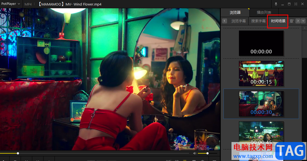This screenshot has height=161, width=307.
Task: Mute audio with the speaker icon
Action: pos(195,153)
